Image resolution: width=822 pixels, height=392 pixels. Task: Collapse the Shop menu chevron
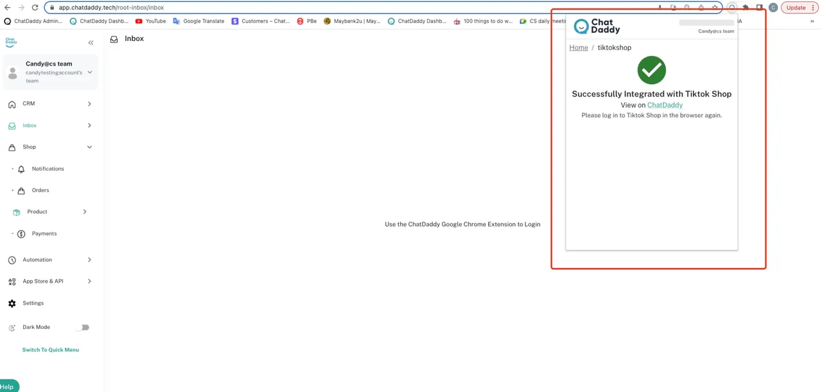(x=89, y=147)
